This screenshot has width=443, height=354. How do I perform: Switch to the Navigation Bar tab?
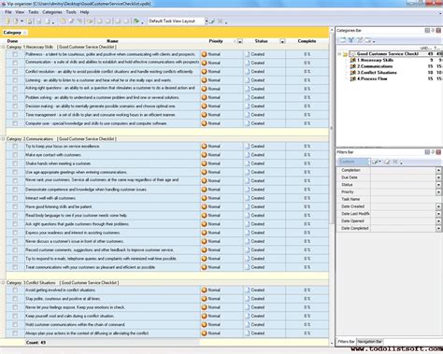pyautogui.click(x=370, y=342)
